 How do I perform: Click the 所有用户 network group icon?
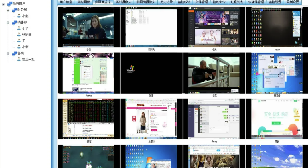(10, 3)
